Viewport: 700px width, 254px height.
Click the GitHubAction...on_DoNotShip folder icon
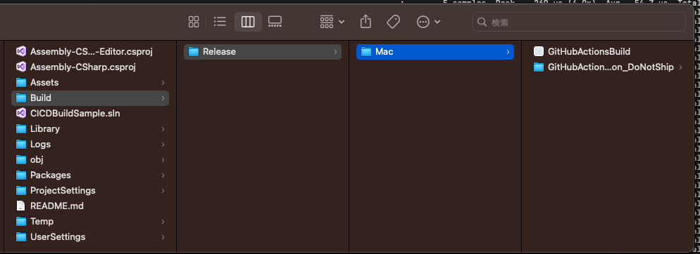(x=539, y=67)
